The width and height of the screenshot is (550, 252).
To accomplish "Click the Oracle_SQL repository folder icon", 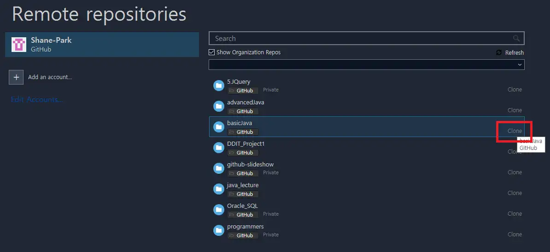I will point(219,209).
